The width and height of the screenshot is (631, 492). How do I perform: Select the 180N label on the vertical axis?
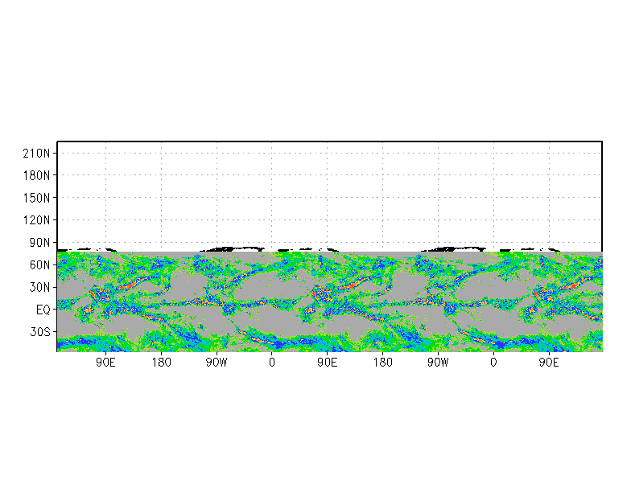[36, 175]
